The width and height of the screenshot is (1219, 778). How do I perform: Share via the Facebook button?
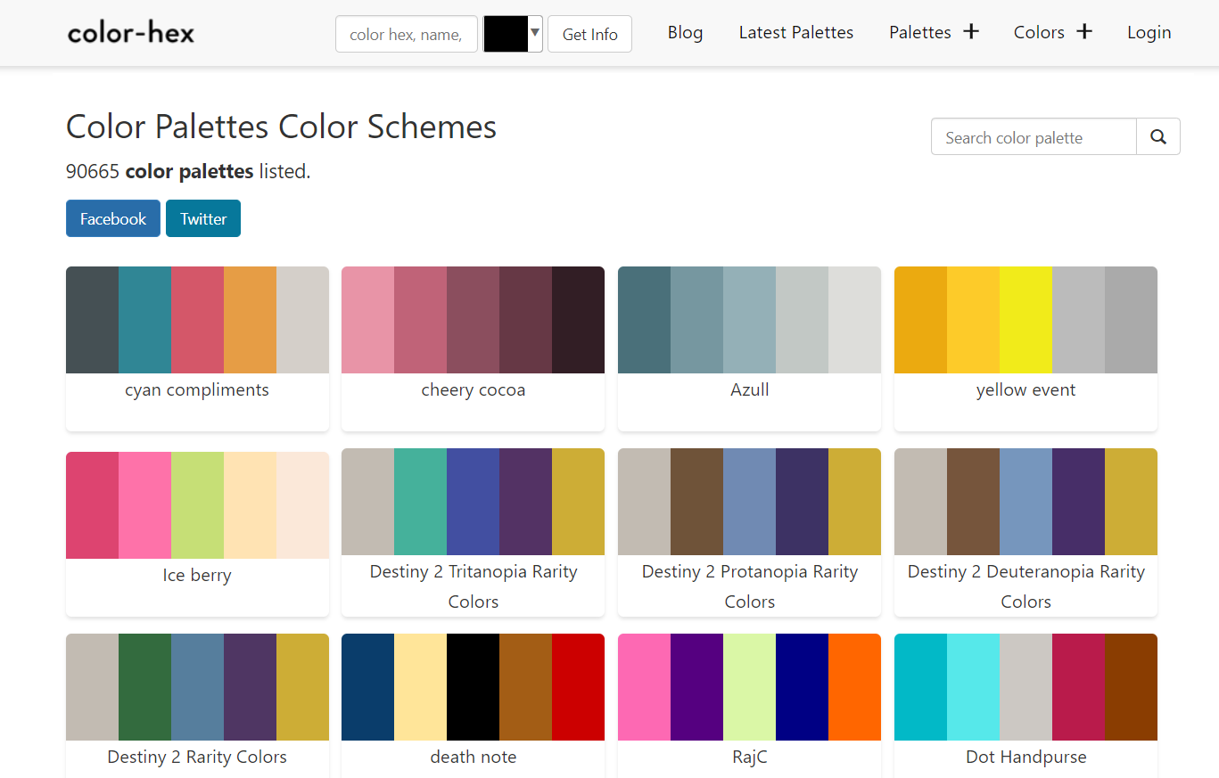[112, 218]
